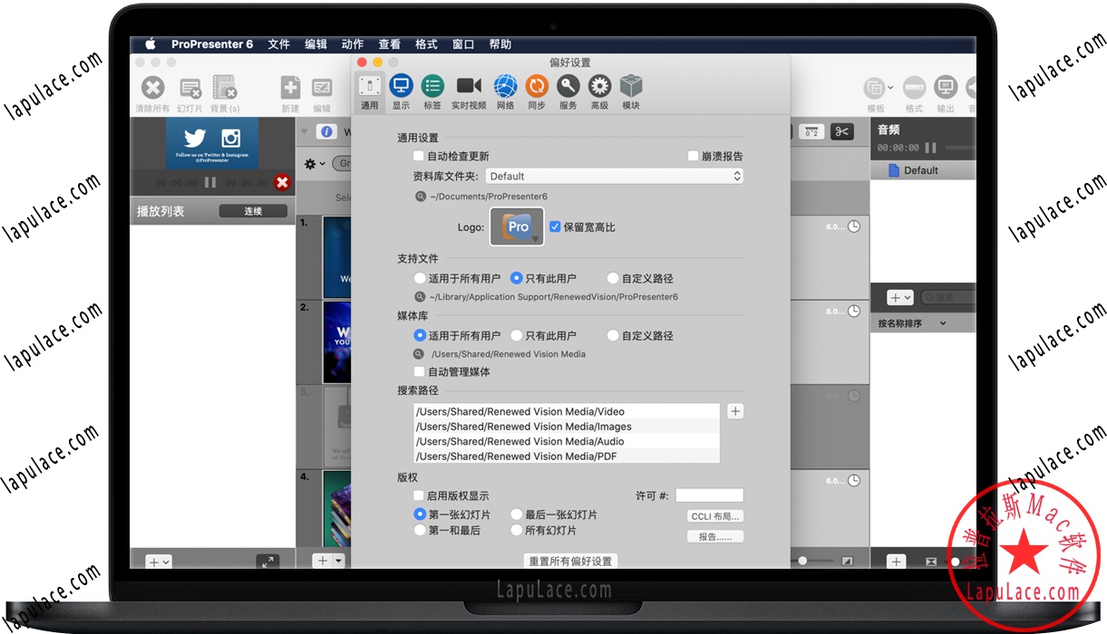
Task: Expand the 按名称排序 sort dropdown
Action: [x=911, y=323]
